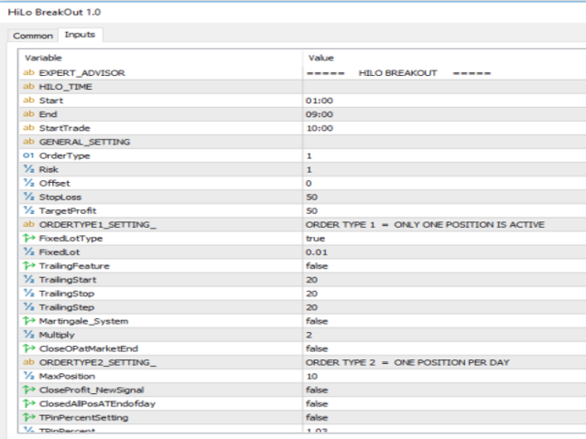586x439 pixels.
Task: Click the double-type icon beside Risk
Action: (28, 169)
